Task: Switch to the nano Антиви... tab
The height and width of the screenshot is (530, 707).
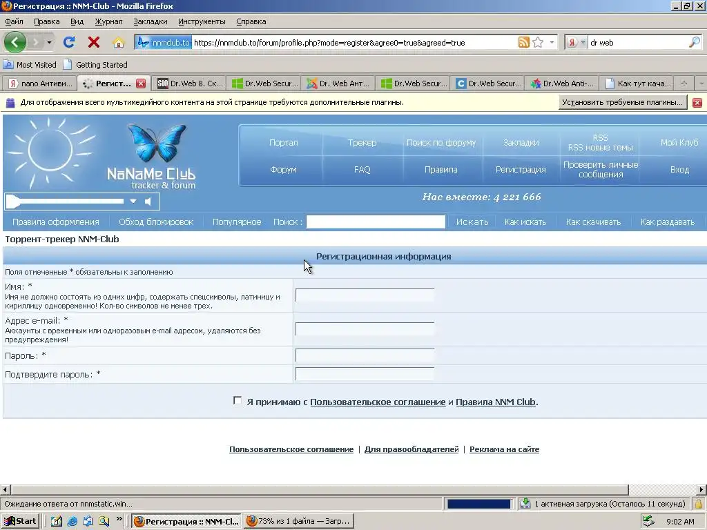Action: pyautogui.click(x=39, y=84)
